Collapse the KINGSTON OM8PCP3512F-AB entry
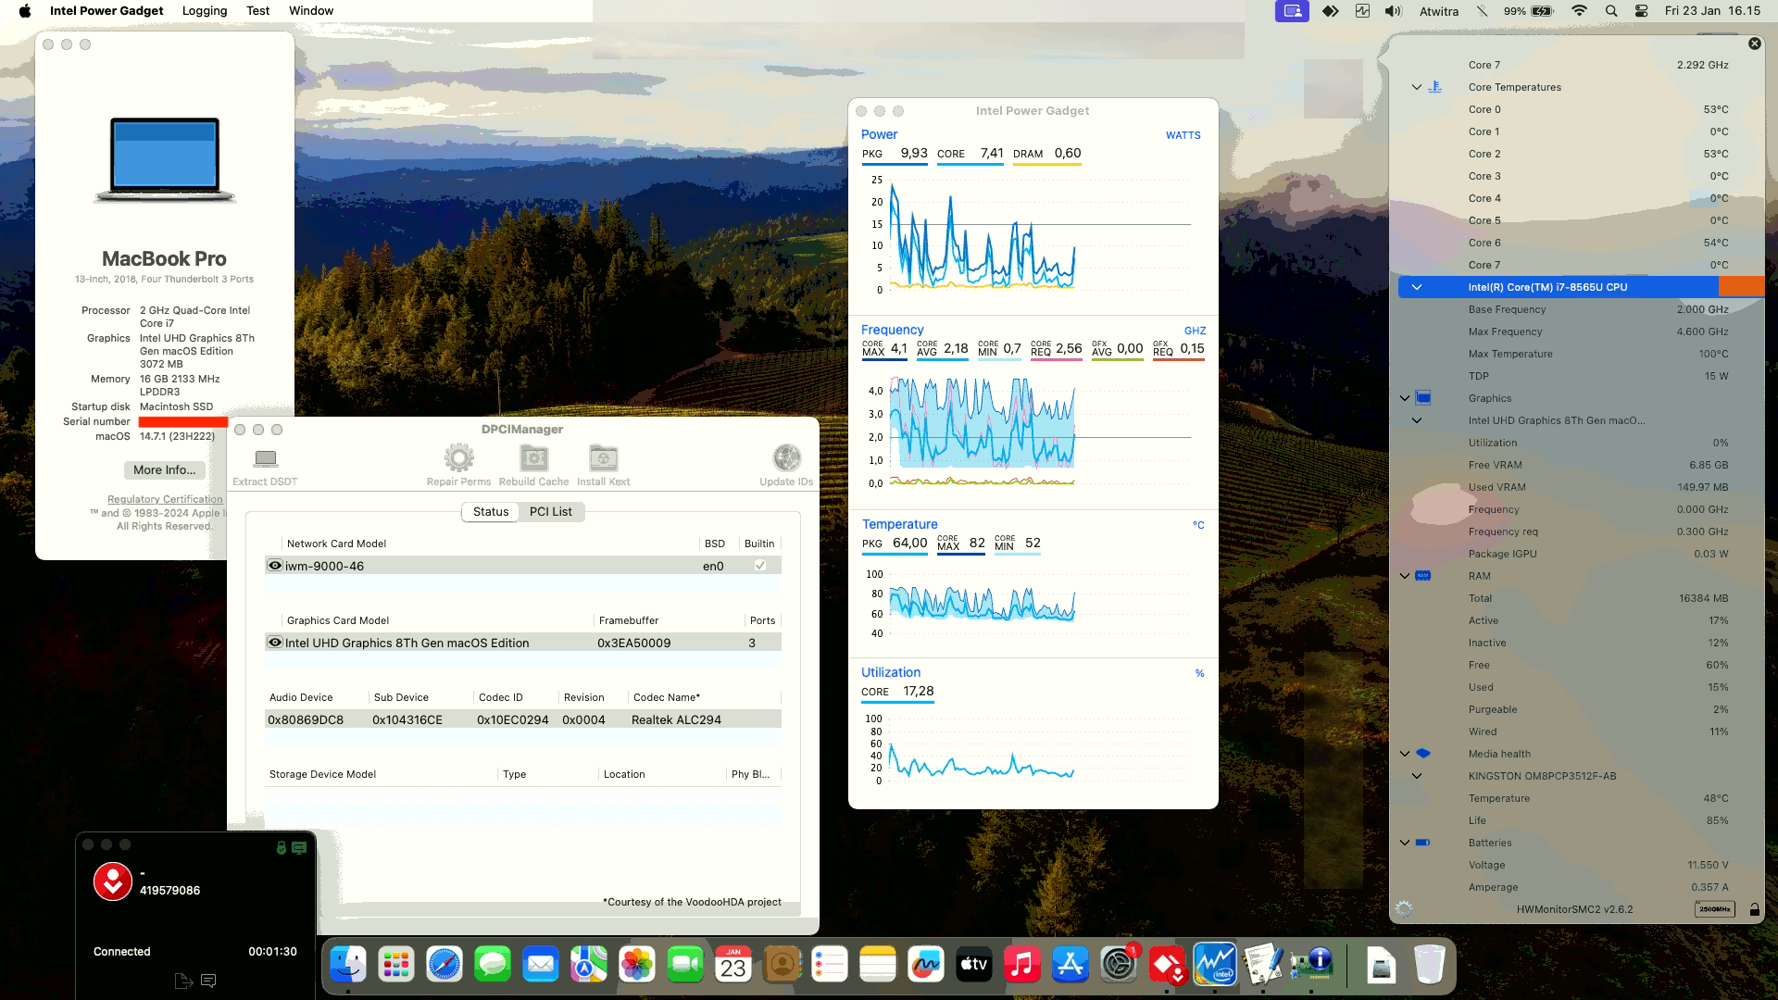This screenshot has width=1778, height=1000. click(x=1416, y=776)
